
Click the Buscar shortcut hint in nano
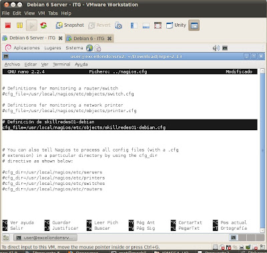click(x=98, y=228)
